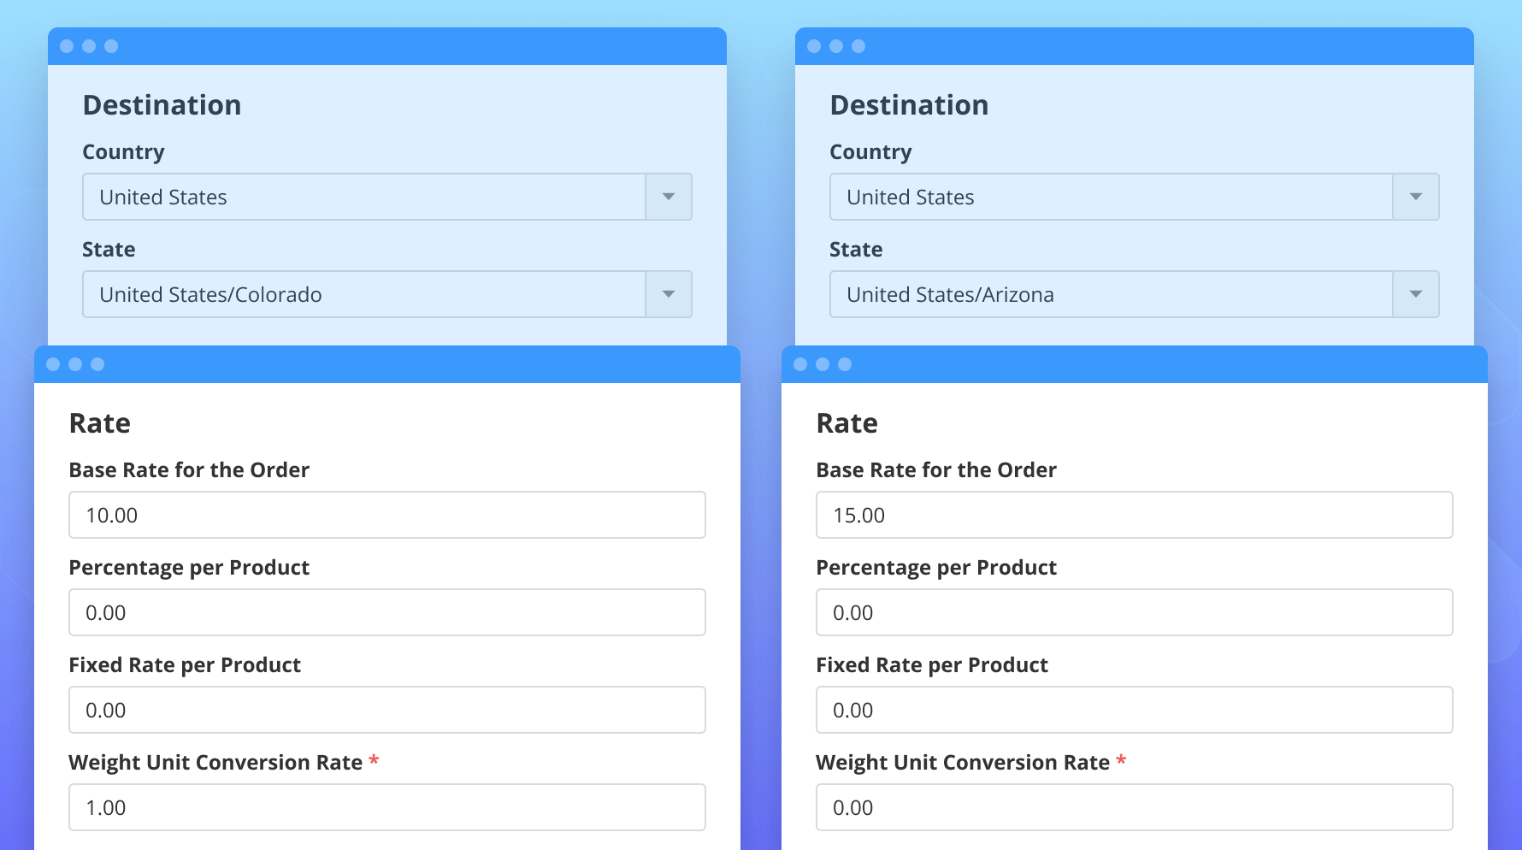Select Percentage per Product input below the 15.00 base rate
Viewport: 1522px width, 850px height.
click(1134, 612)
